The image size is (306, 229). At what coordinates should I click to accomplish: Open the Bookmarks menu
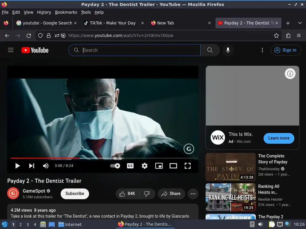click(66, 12)
